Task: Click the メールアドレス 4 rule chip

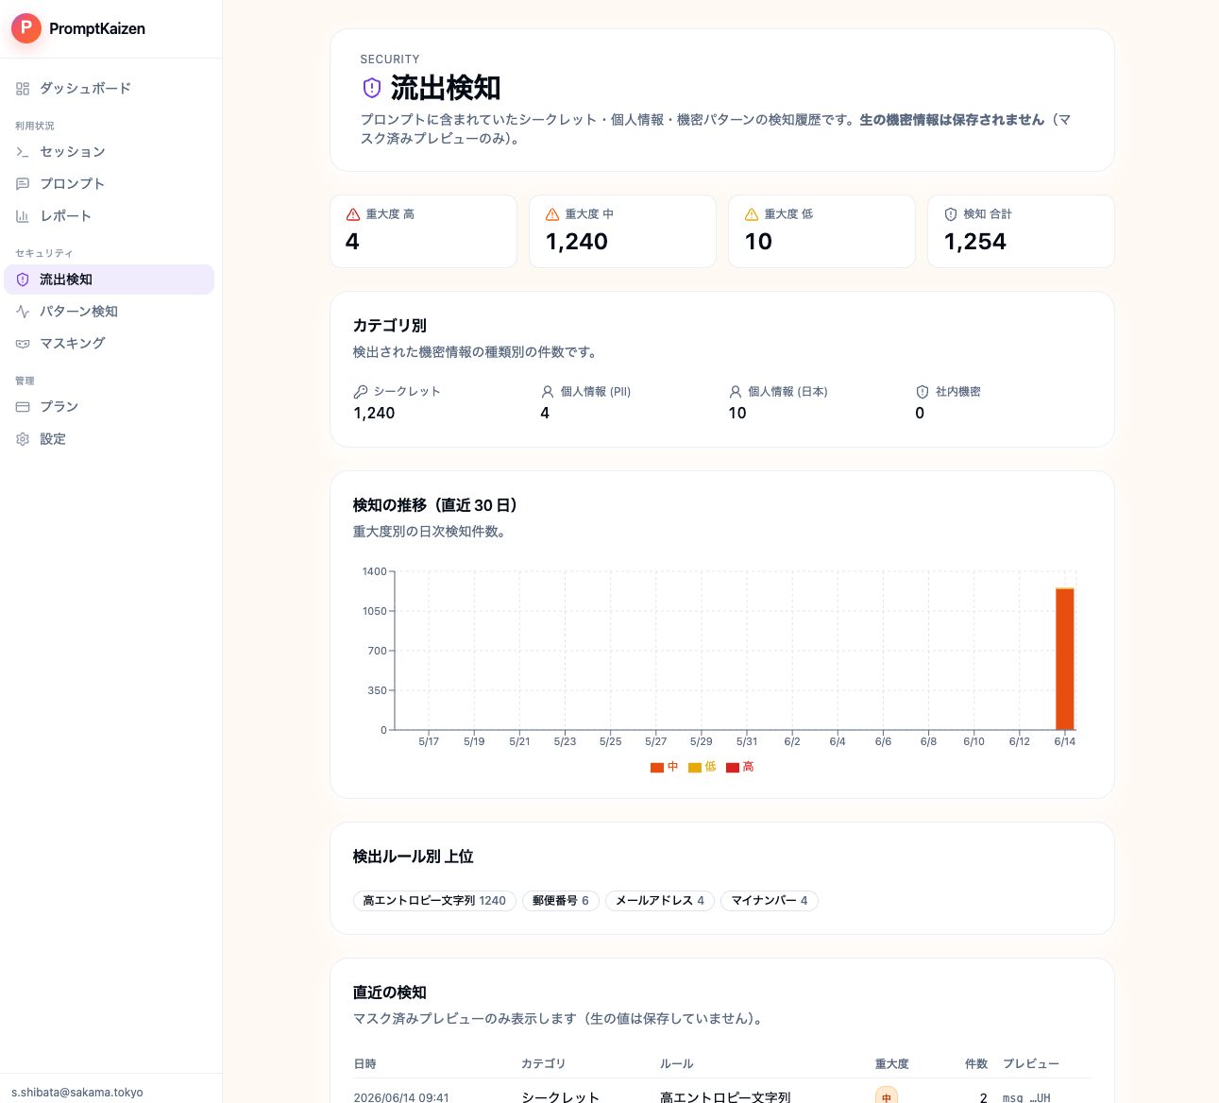Action: tap(660, 901)
